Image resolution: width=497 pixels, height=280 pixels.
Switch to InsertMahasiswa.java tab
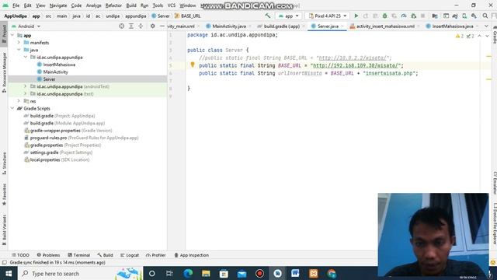(x=453, y=26)
